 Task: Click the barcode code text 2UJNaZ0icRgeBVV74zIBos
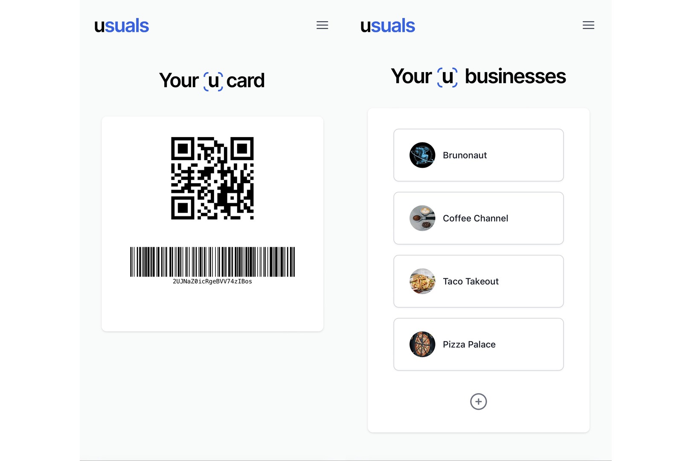coord(212,282)
